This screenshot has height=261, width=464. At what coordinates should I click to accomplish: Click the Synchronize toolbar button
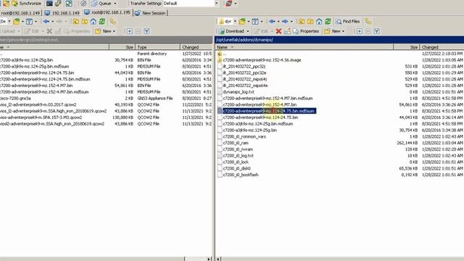tap(27, 4)
